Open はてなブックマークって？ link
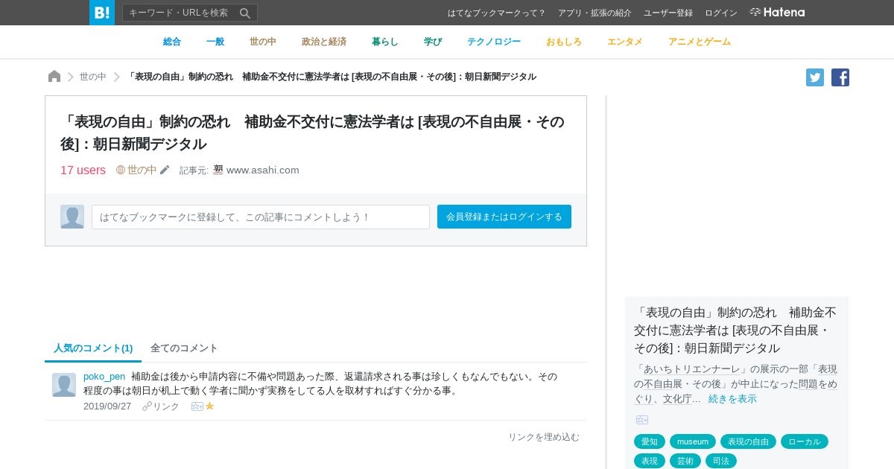This screenshot has height=469, width=894. pos(497,13)
